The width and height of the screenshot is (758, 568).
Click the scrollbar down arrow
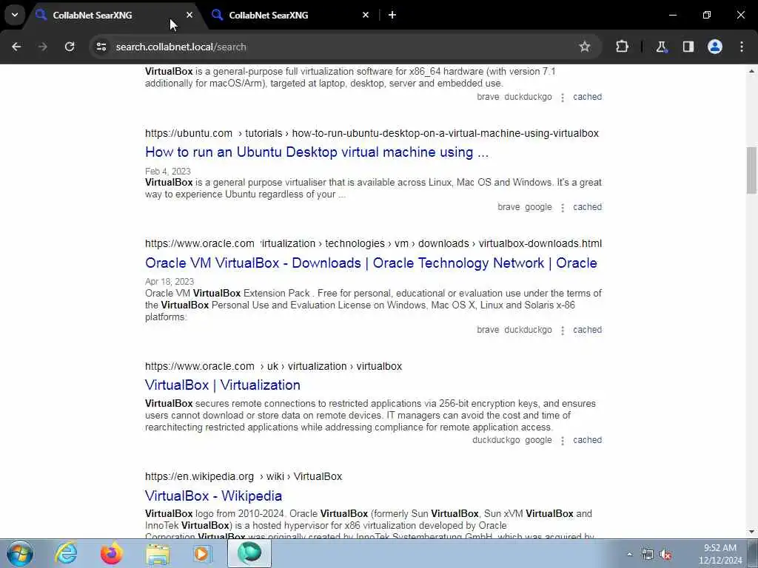click(751, 532)
